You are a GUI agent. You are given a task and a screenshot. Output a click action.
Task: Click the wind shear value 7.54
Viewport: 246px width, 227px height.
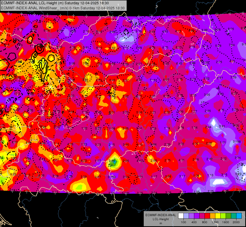tap(232, 45)
